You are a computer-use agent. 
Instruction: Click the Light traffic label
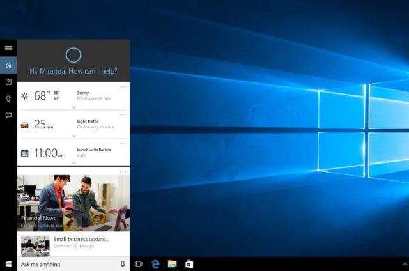point(88,121)
